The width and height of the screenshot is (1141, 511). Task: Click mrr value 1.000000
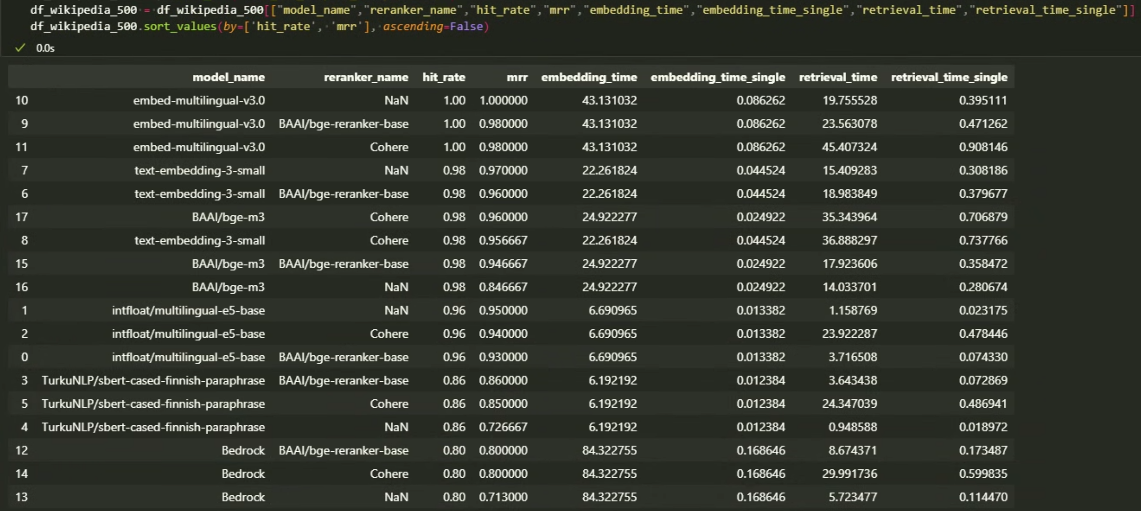point(503,100)
